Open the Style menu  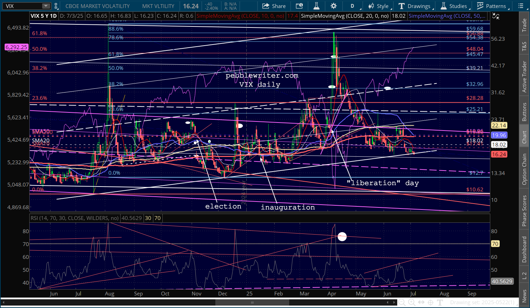pos(378,6)
